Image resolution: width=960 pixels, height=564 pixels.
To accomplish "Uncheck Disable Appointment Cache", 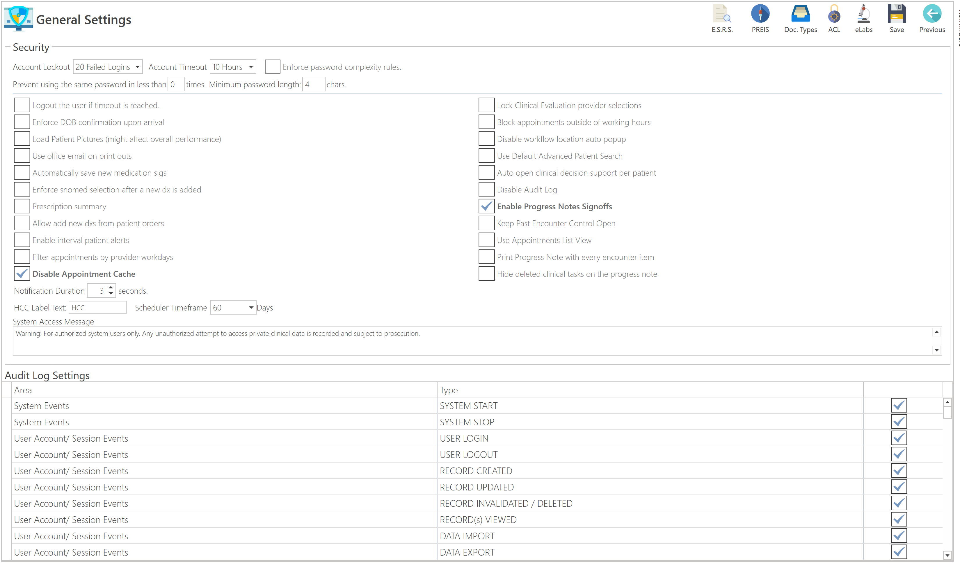I will pyautogui.click(x=22, y=274).
